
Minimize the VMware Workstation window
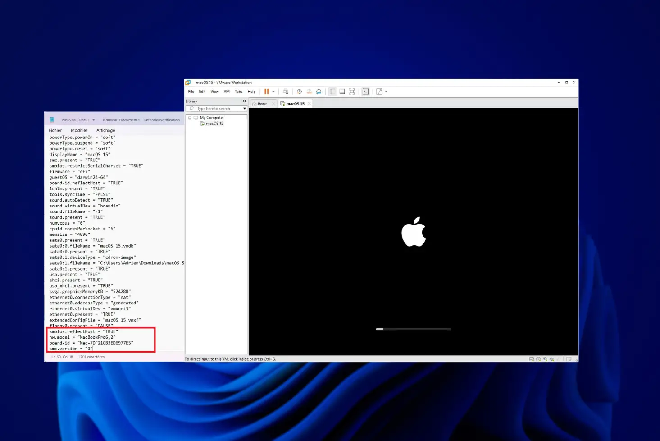click(x=559, y=83)
